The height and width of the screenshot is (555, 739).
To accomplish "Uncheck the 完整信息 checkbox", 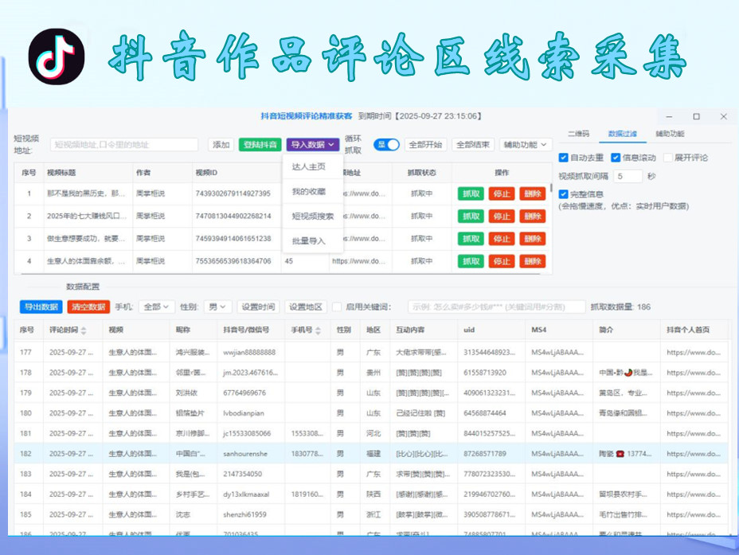I will [x=563, y=194].
